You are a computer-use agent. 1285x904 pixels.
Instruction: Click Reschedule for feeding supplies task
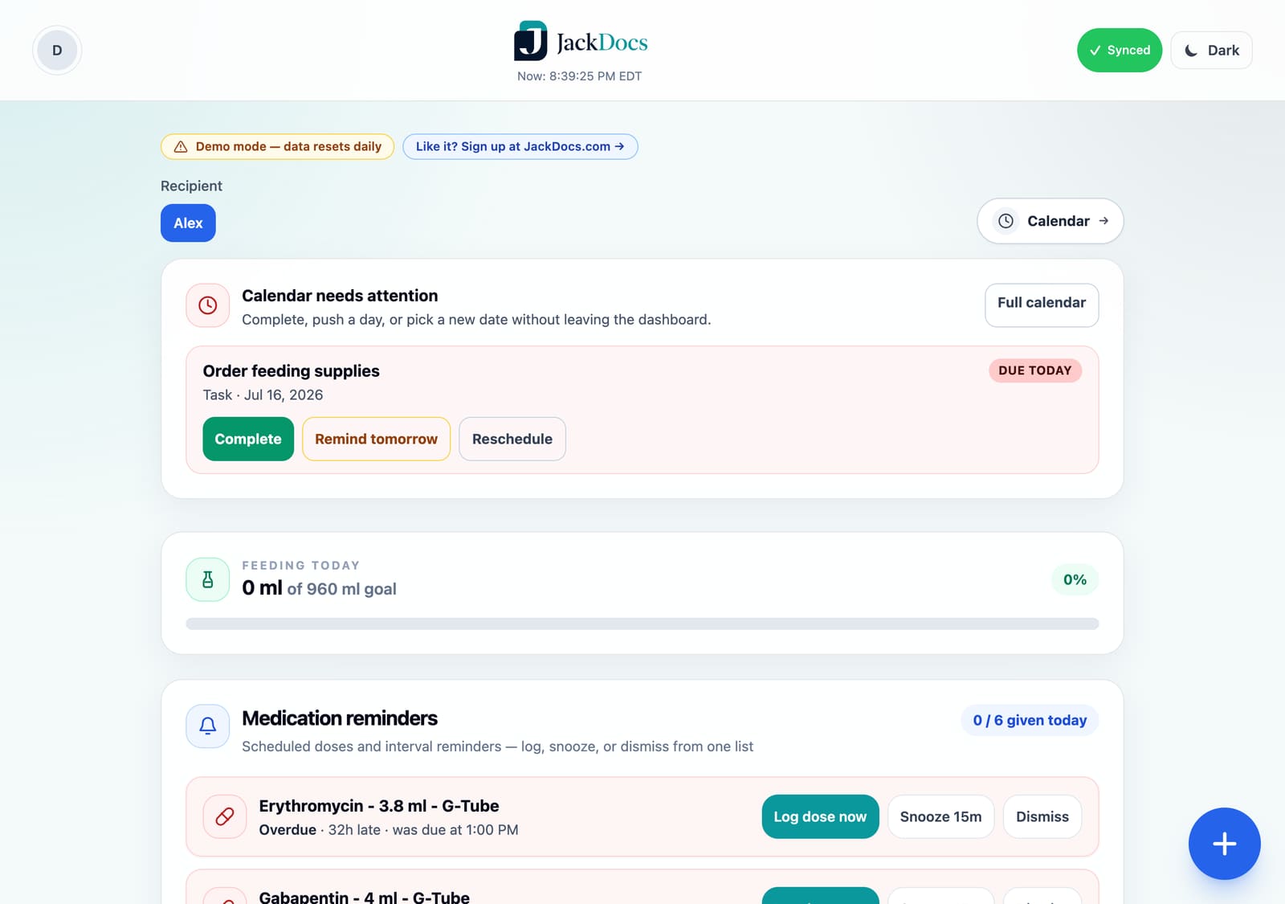point(512,439)
